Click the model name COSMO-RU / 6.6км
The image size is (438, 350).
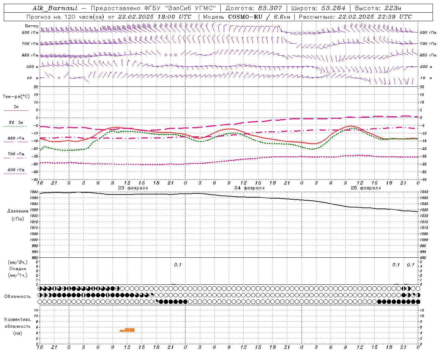coord(259,17)
